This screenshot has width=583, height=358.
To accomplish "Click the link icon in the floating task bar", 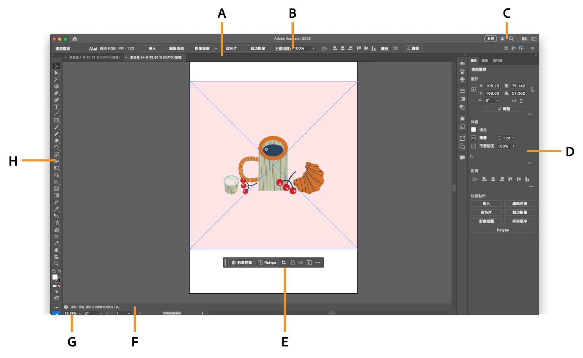I will 301,262.
